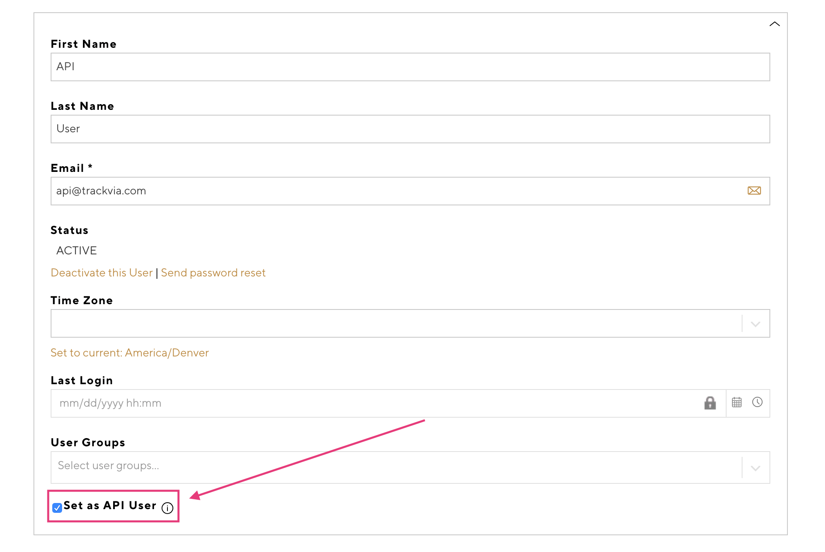825x552 pixels.
Task: Open the calendar date picker icon
Action: 736,403
